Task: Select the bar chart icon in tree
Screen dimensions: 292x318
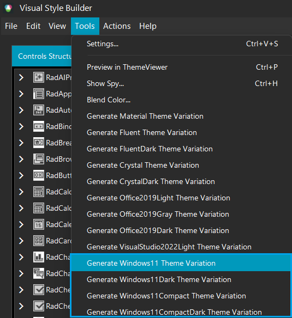Action: tap(39, 257)
